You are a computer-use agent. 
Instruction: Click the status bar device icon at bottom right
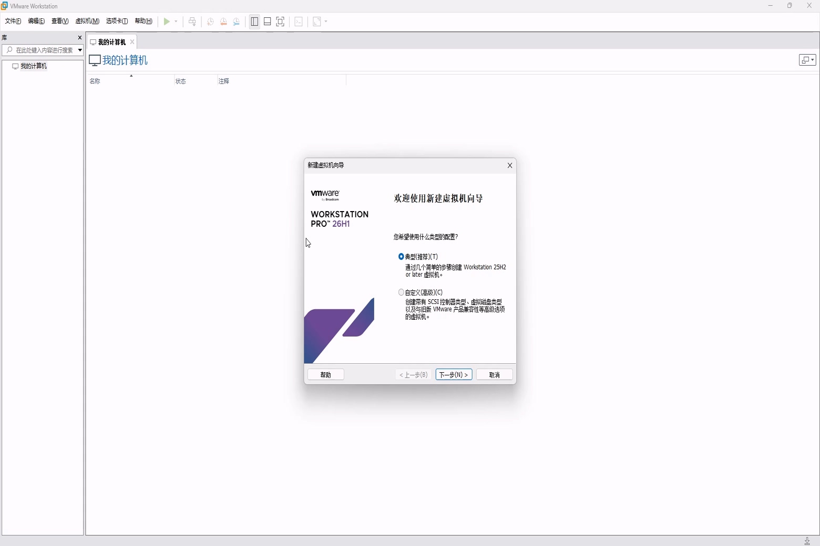[807, 541]
